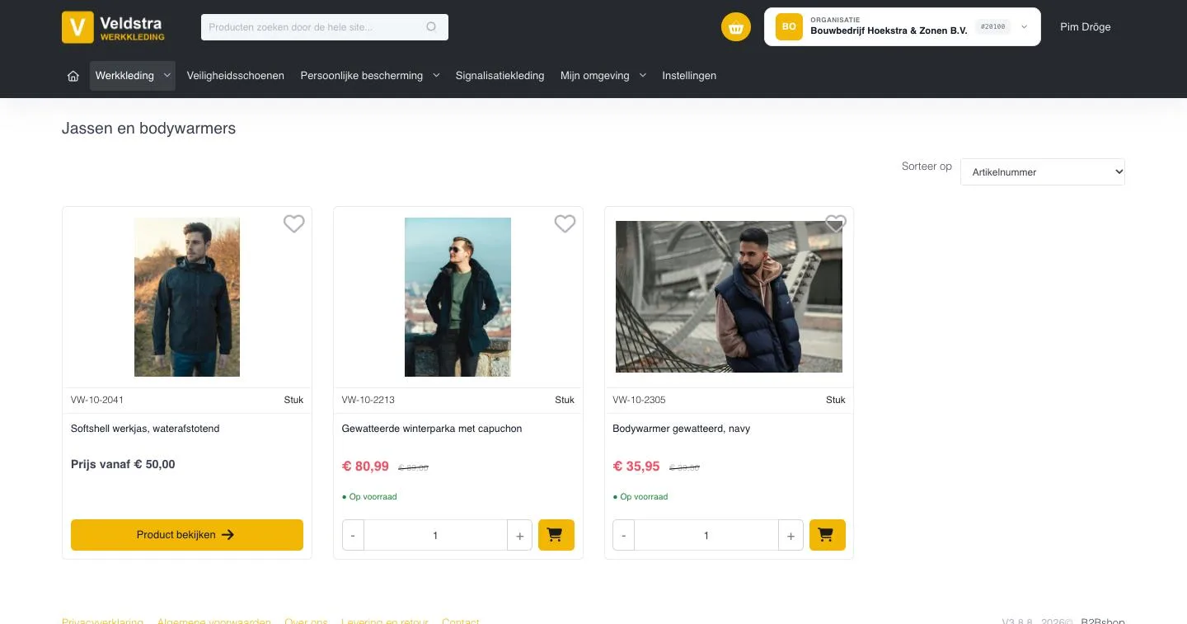The image size is (1187, 624).
Task: Click article number VW-10-2305
Action: tap(640, 400)
